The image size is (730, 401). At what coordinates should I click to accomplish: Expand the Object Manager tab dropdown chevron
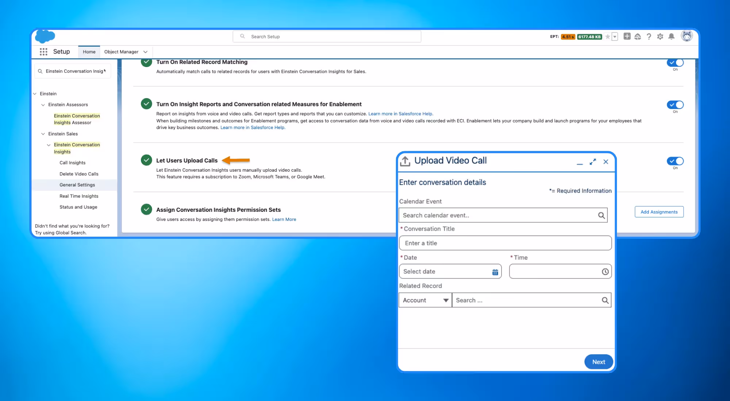pos(145,52)
